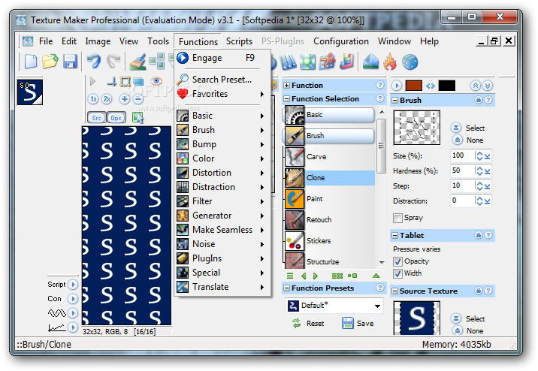Viewport: 538px width, 371px height.
Task: Select the Paint function in the list
Action: (330, 199)
